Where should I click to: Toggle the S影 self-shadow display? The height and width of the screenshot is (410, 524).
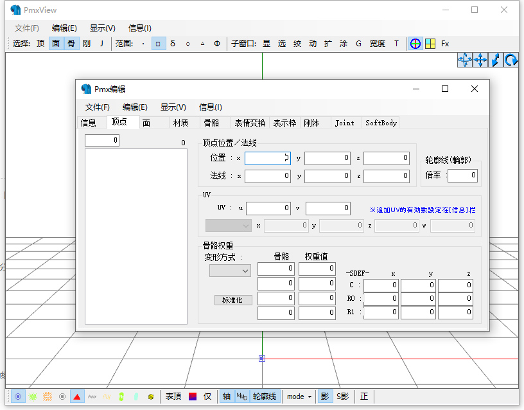pos(342,397)
